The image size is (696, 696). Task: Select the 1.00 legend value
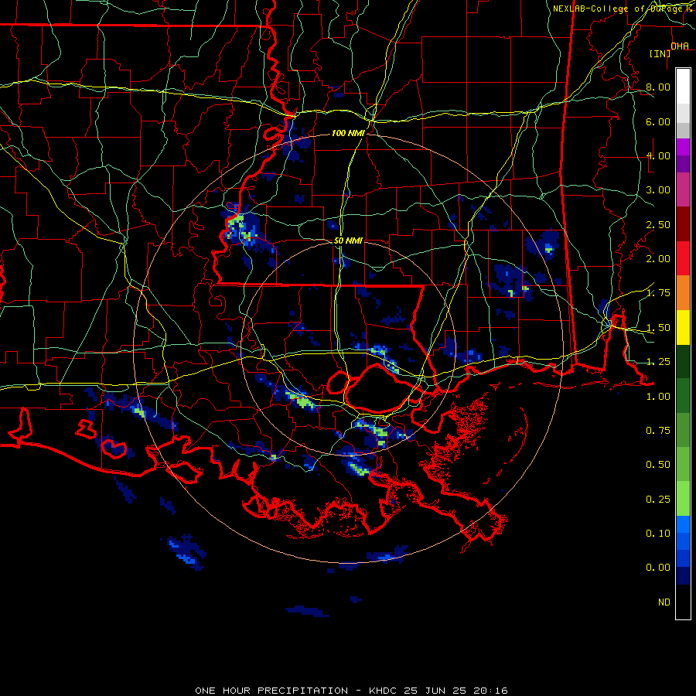(x=658, y=397)
